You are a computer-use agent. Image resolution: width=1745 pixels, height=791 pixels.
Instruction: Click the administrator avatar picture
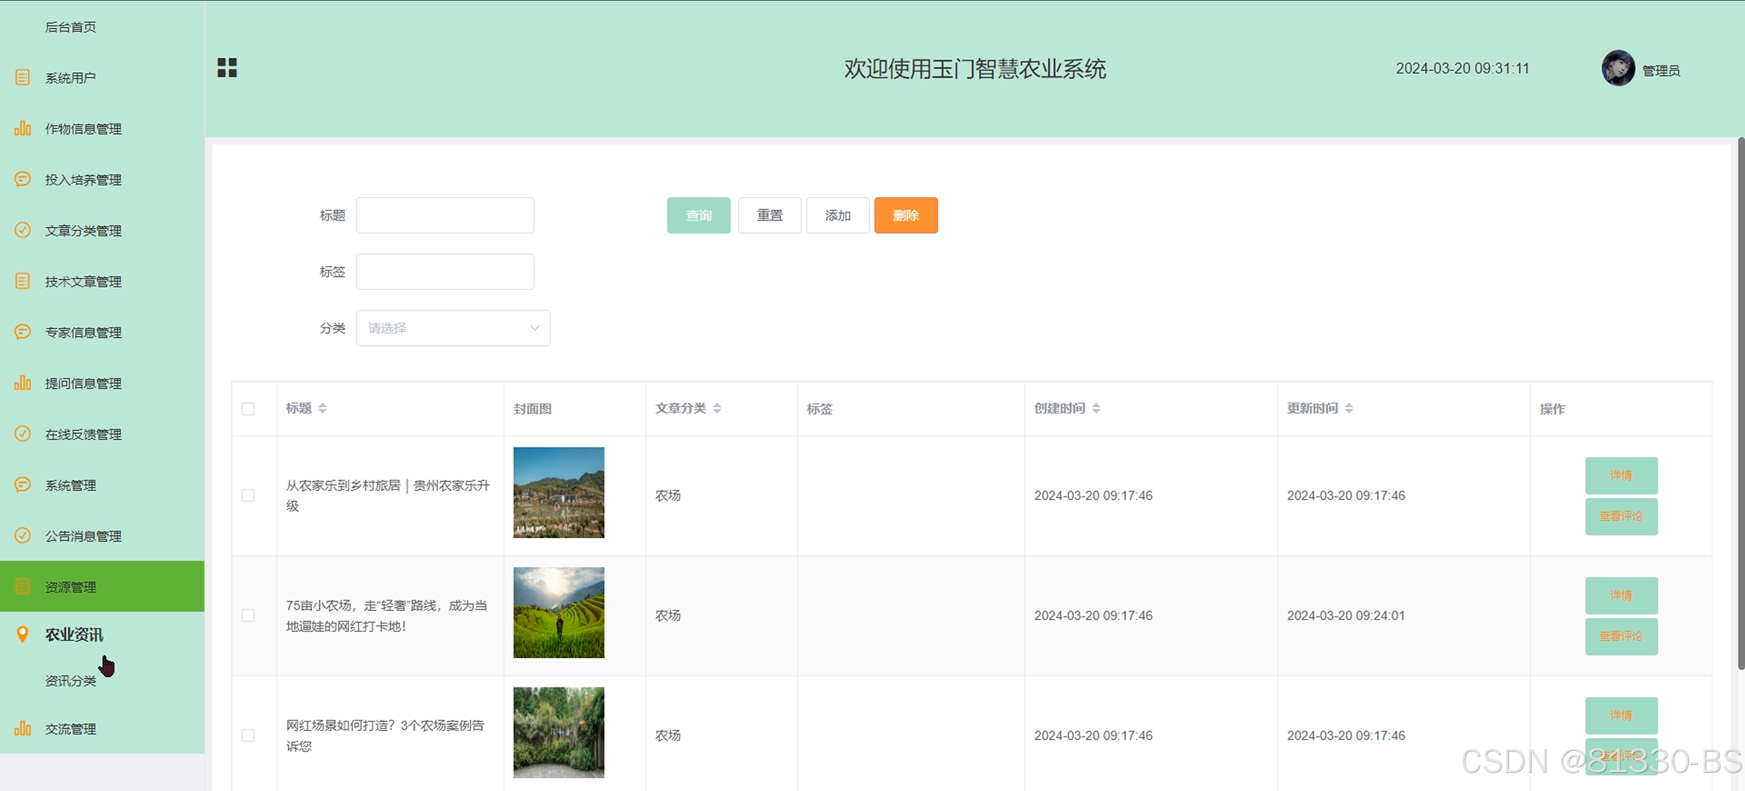pos(1618,68)
